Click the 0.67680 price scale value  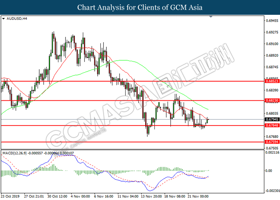[272, 137]
